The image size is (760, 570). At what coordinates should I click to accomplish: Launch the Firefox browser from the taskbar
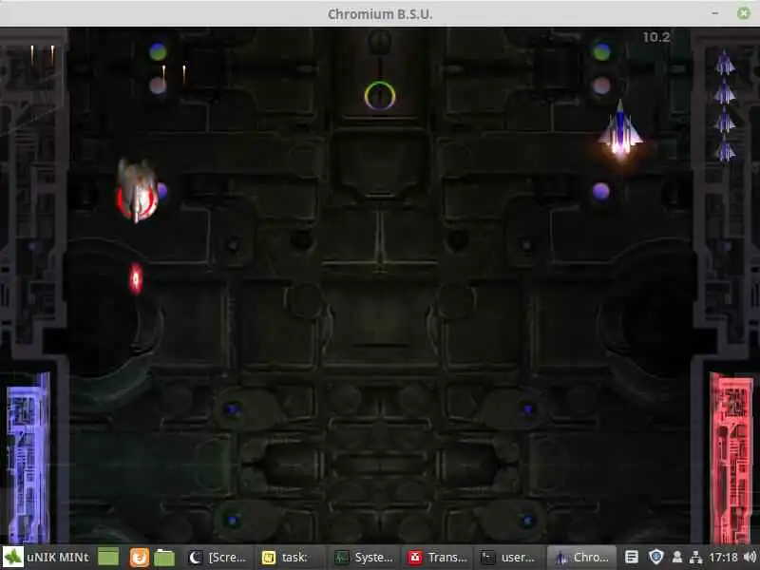tap(139, 558)
